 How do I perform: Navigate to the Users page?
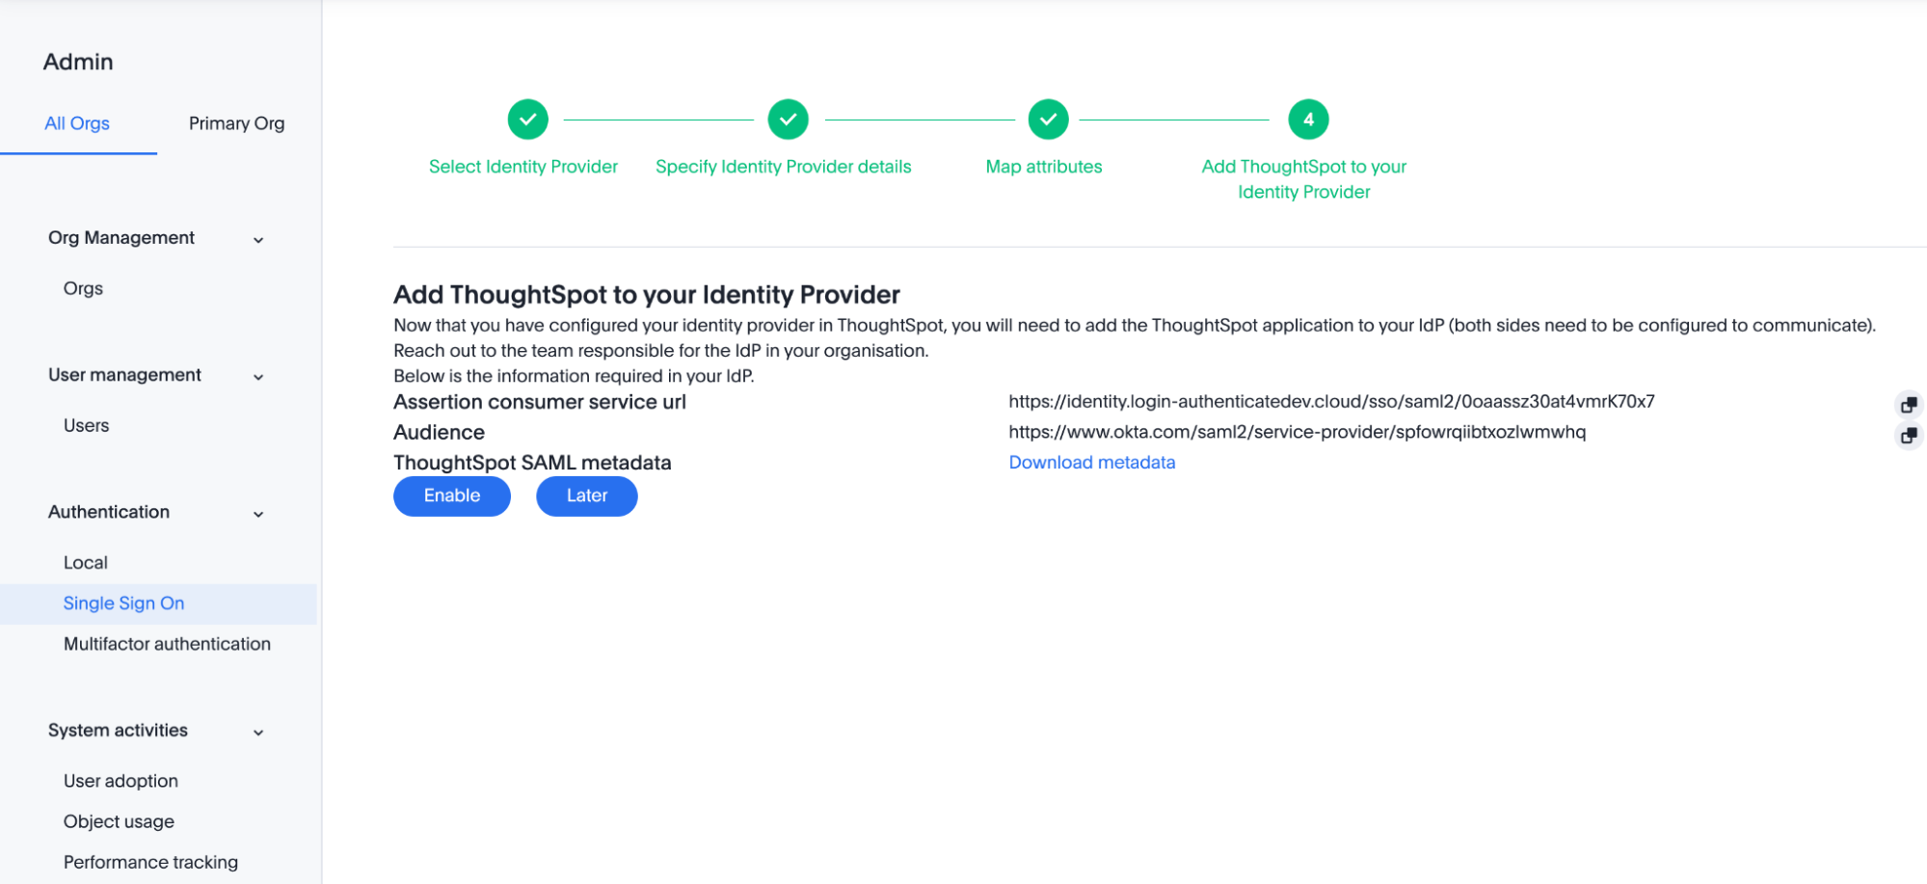pos(87,425)
